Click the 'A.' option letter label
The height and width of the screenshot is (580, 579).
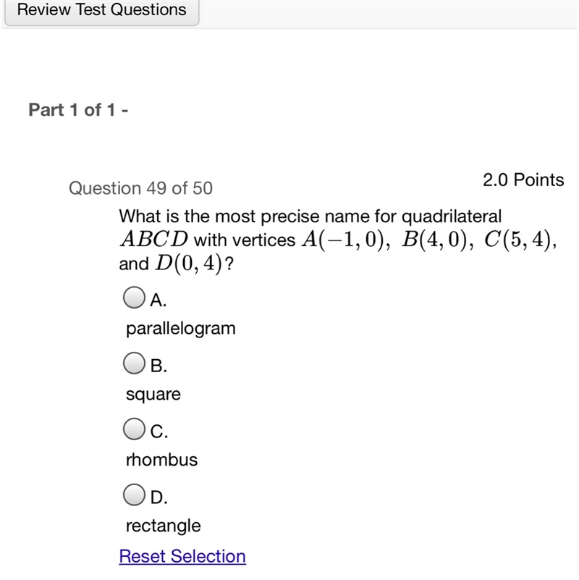(x=159, y=300)
